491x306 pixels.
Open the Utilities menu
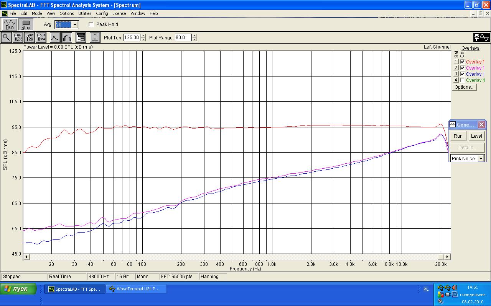85,13
